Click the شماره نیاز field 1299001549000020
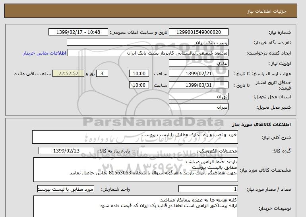 (x=198, y=32)
